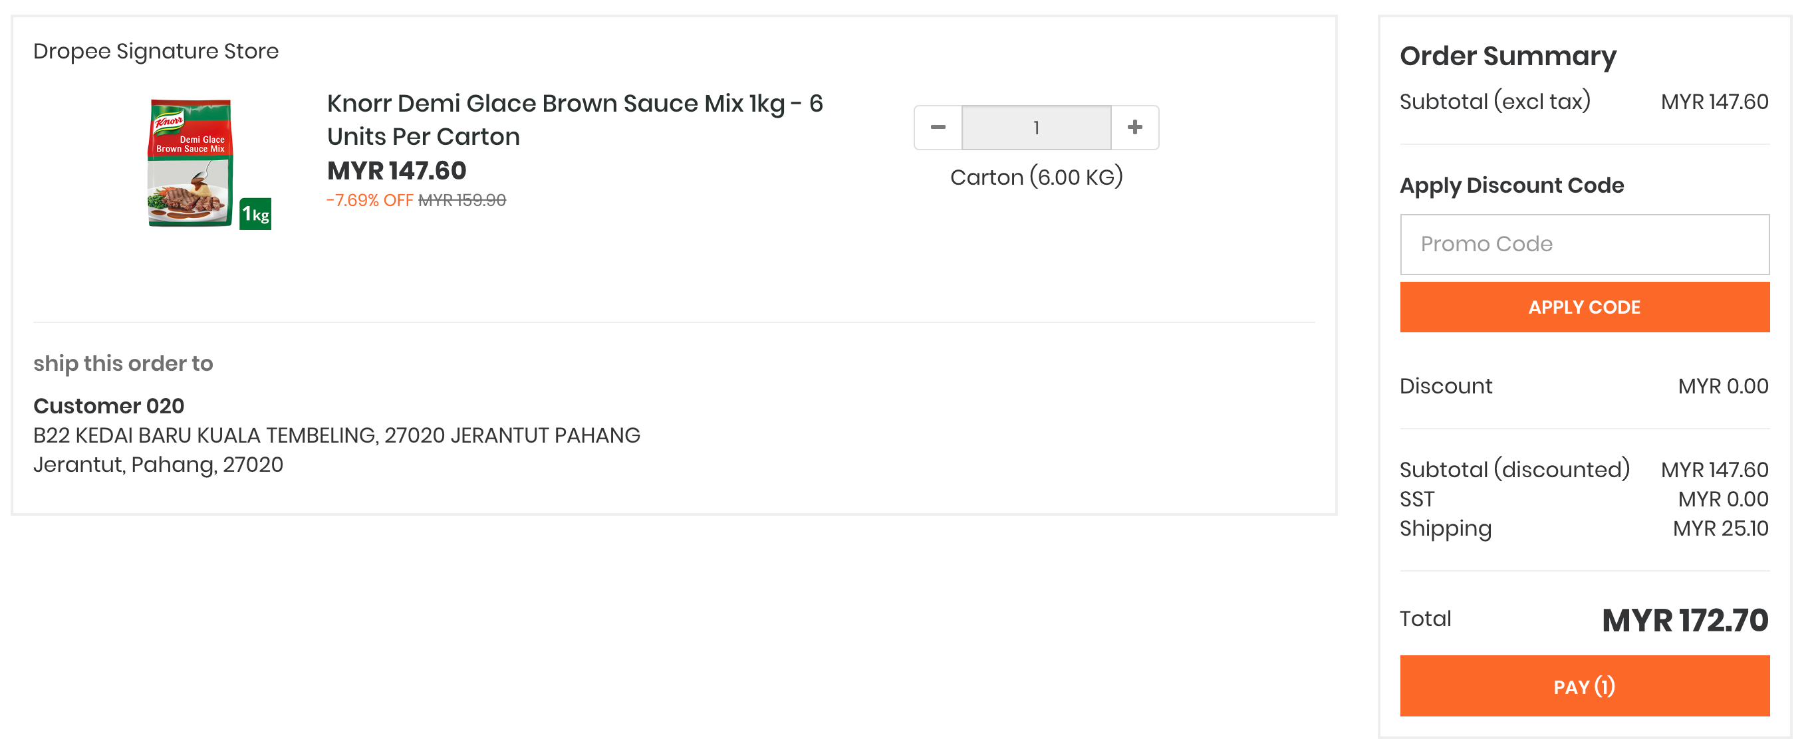Select the Dropee Signature Store name
Screen dimensions: 1814x751
156,51
